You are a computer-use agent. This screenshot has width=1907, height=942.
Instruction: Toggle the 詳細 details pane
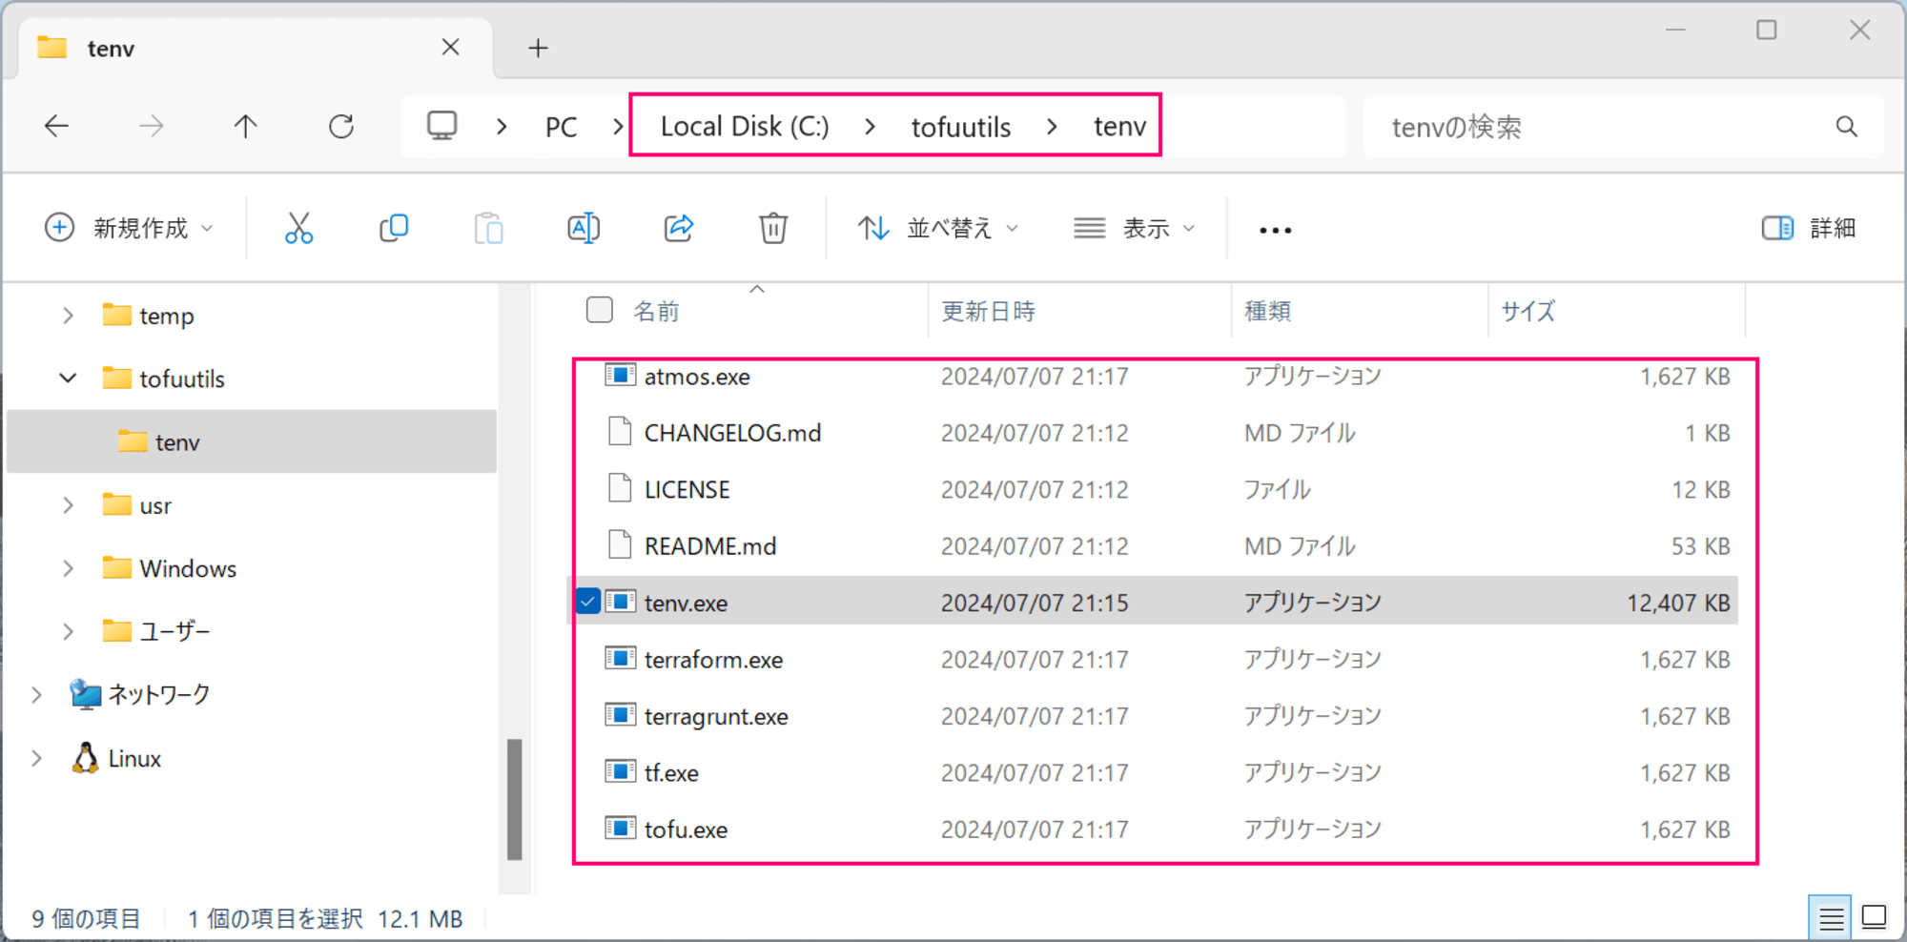(1809, 228)
